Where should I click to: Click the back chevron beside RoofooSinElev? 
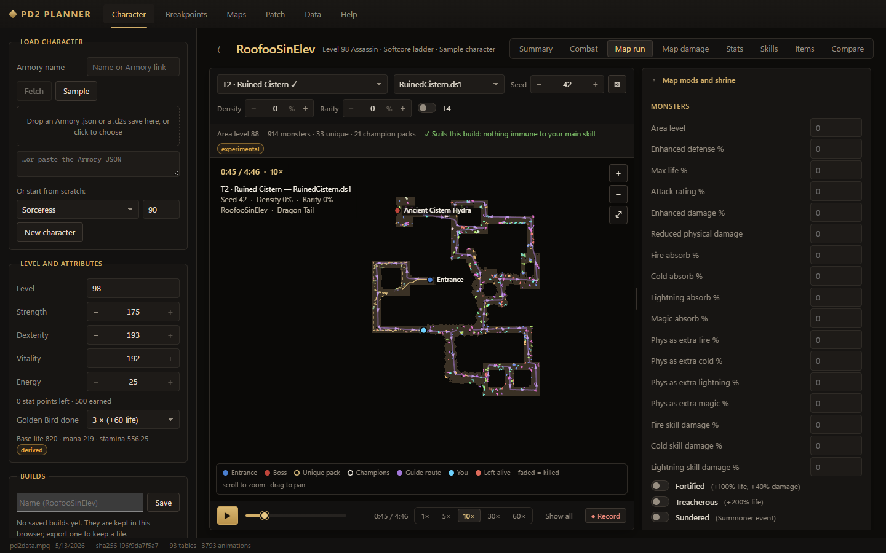point(218,49)
